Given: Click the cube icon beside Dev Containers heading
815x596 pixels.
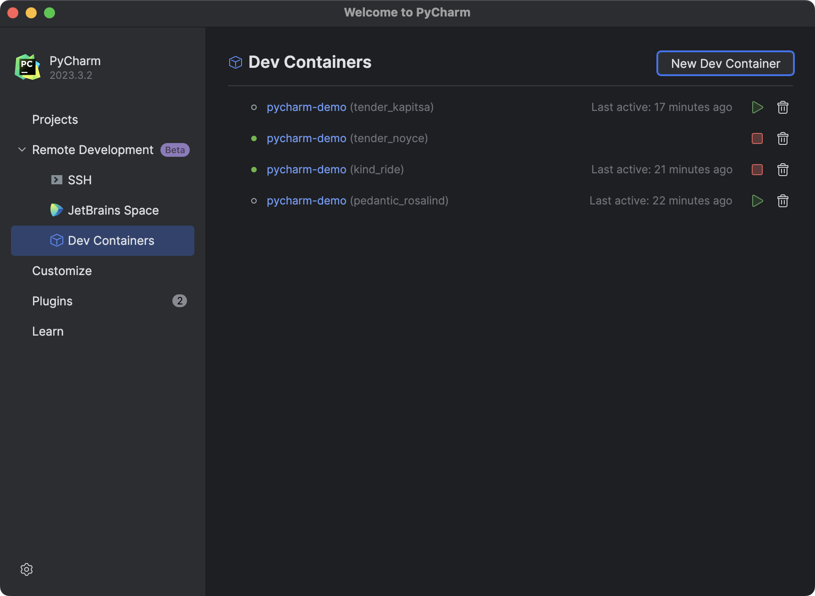Looking at the screenshot, I should (x=235, y=62).
